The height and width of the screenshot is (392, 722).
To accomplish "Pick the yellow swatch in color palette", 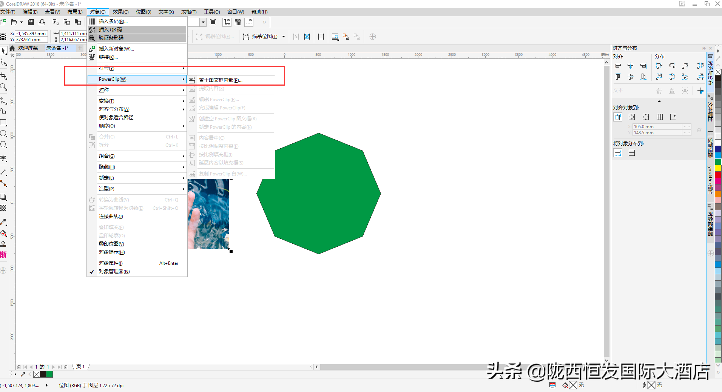I will [718, 168].
